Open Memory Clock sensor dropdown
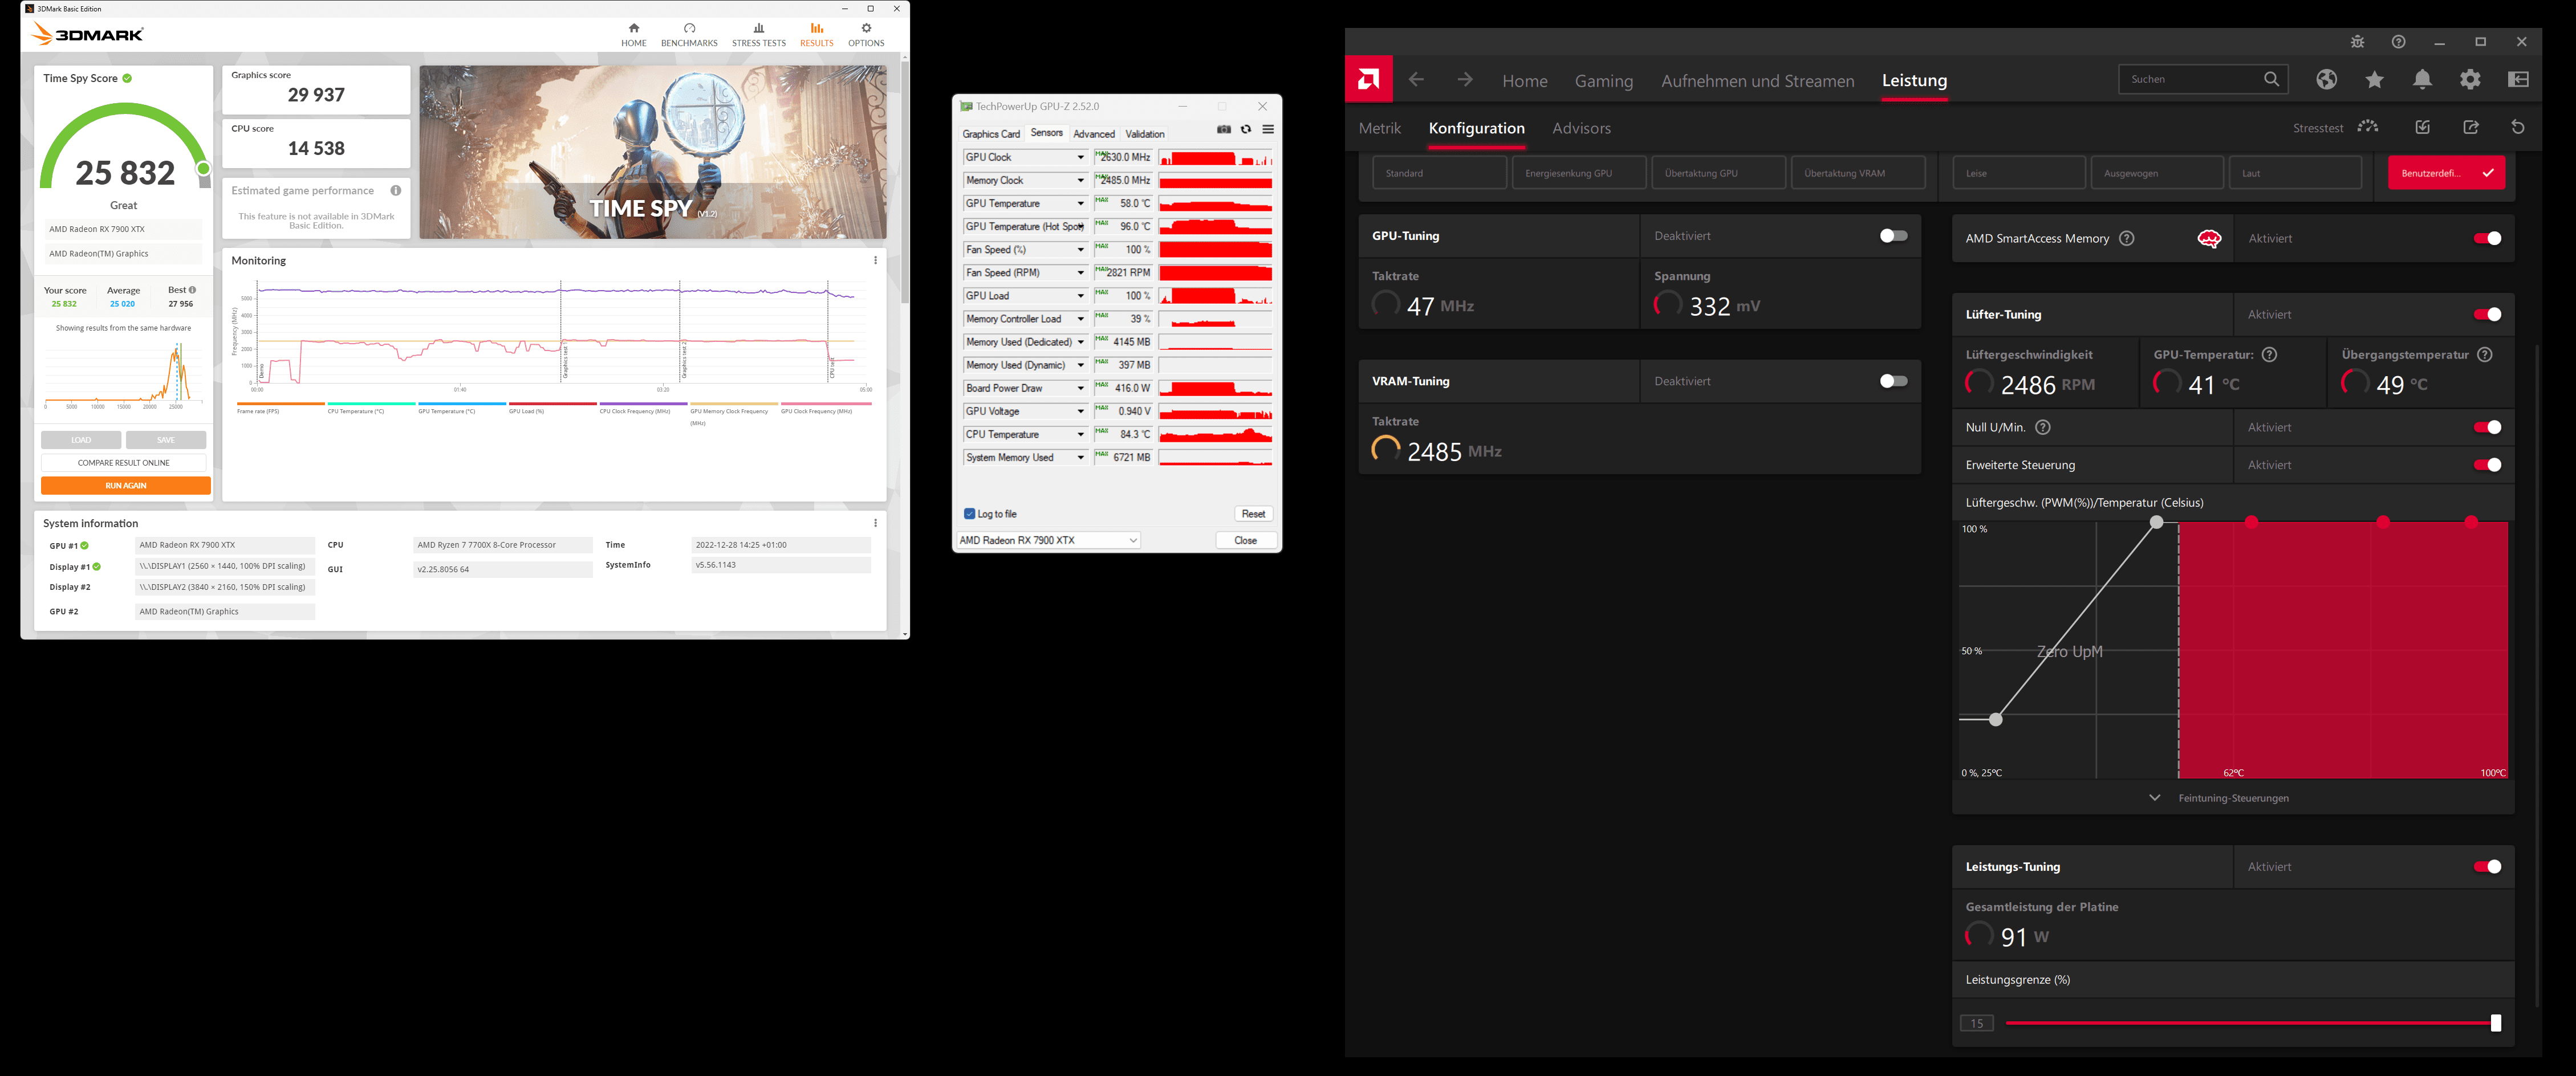Viewport: 2576px width, 1076px height. (1080, 181)
